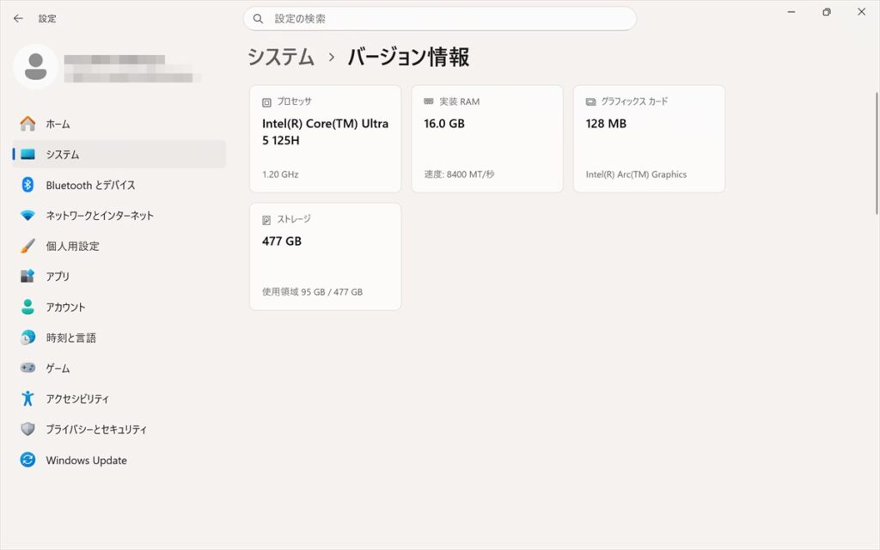Screen dimensions: 880x550
Task: Click the vertical scrollbar thumb
Action: 876,153
